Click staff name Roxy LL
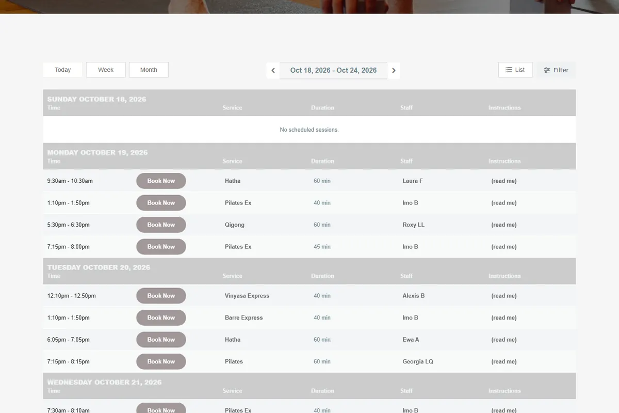This screenshot has width=619, height=413. coord(414,225)
